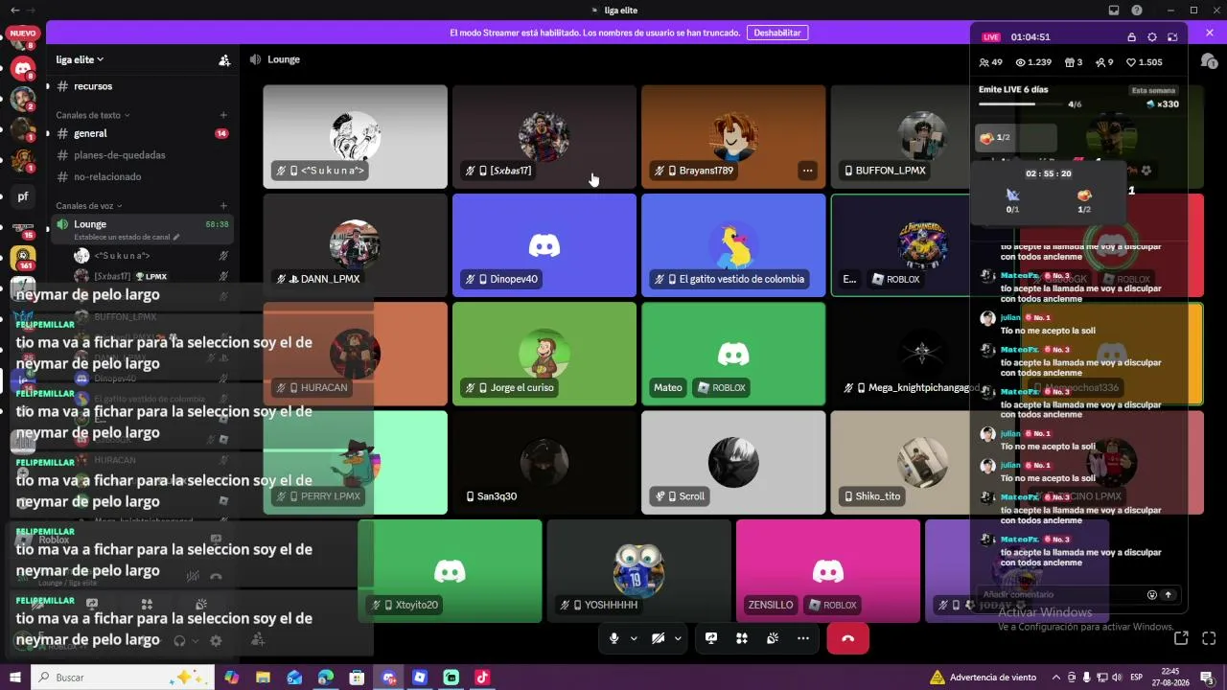Open viewers count in live panel
The image size is (1227, 690).
pos(1033,62)
